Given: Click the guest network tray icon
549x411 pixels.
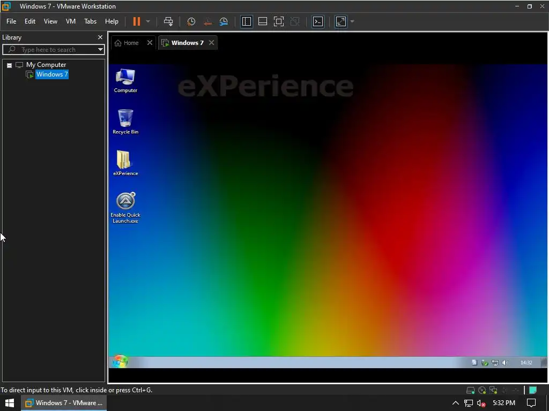Looking at the screenshot, I should [x=495, y=363].
